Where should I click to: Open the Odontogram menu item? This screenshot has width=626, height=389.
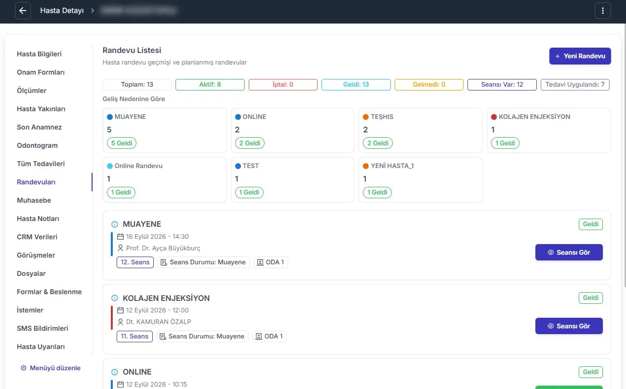point(37,145)
